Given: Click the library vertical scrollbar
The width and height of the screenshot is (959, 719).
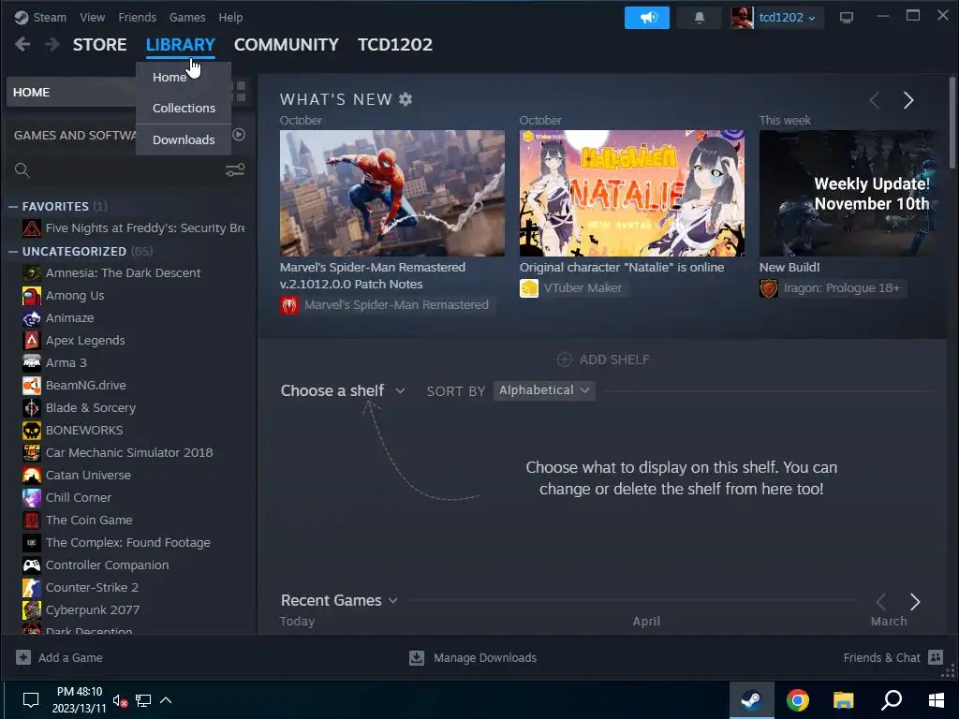Looking at the screenshot, I should coord(952,123).
